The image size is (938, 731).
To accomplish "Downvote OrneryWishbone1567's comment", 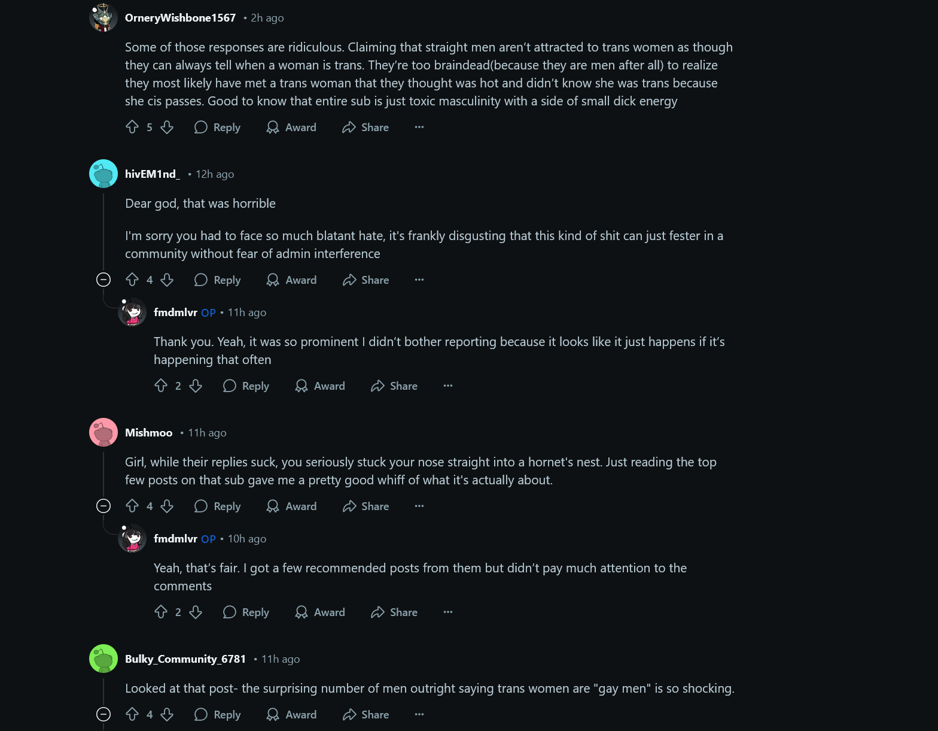I will pyautogui.click(x=167, y=127).
